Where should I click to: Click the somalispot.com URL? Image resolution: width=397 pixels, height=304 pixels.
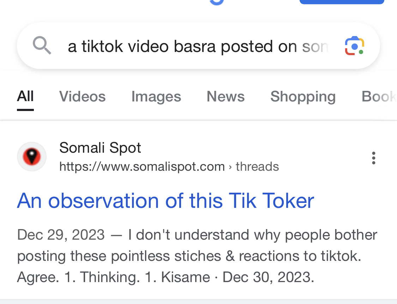pyautogui.click(x=142, y=166)
